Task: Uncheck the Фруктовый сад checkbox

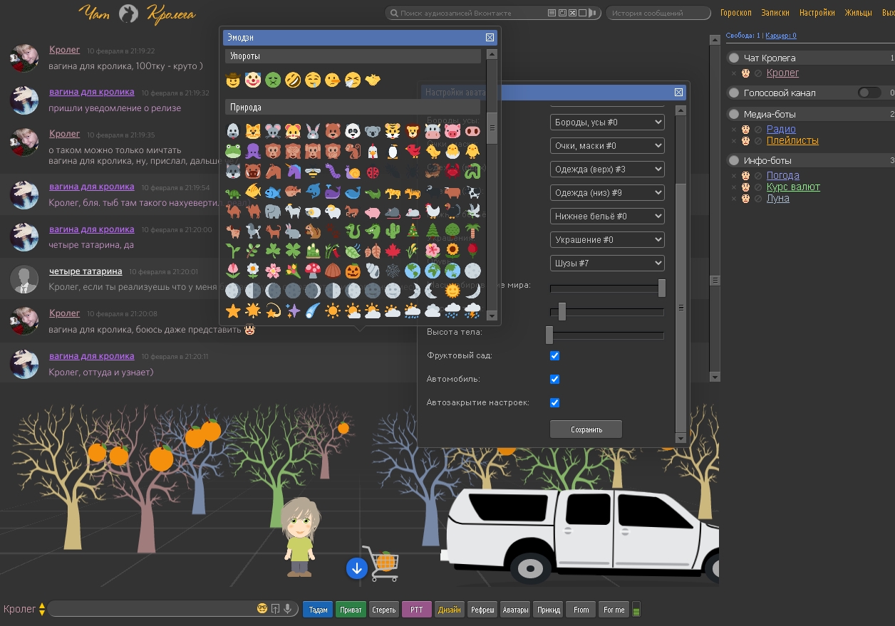Action: 555,355
